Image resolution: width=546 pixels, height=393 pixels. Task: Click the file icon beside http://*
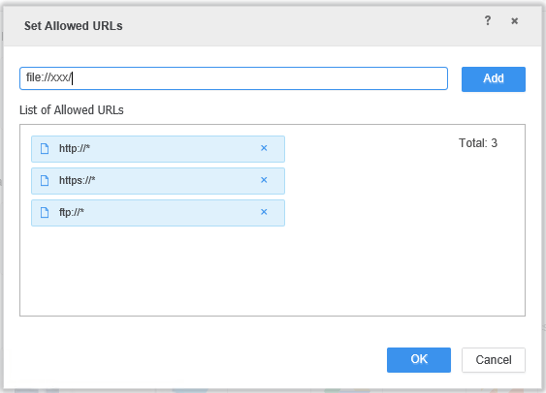coord(45,148)
